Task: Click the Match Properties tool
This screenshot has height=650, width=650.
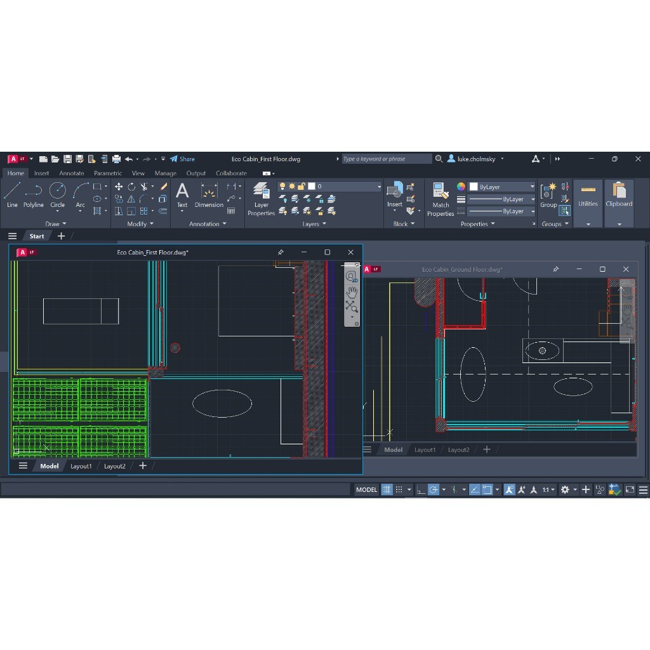Action: (x=441, y=199)
